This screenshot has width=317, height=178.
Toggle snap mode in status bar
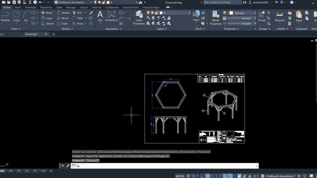(x=194, y=176)
